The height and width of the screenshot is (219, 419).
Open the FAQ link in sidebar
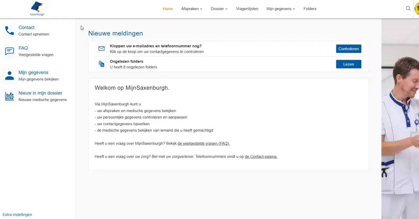pos(23,48)
